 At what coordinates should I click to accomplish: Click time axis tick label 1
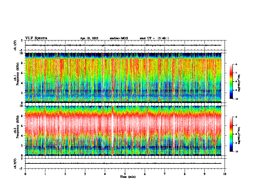pyautogui.click(x=45, y=174)
